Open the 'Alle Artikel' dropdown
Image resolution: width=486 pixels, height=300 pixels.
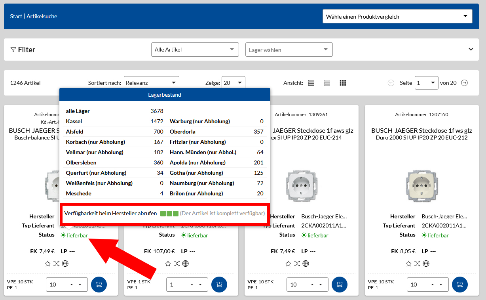[x=195, y=50]
